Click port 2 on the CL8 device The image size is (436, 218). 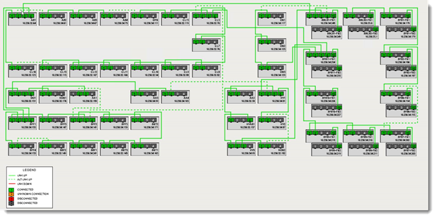coord(202,68)
